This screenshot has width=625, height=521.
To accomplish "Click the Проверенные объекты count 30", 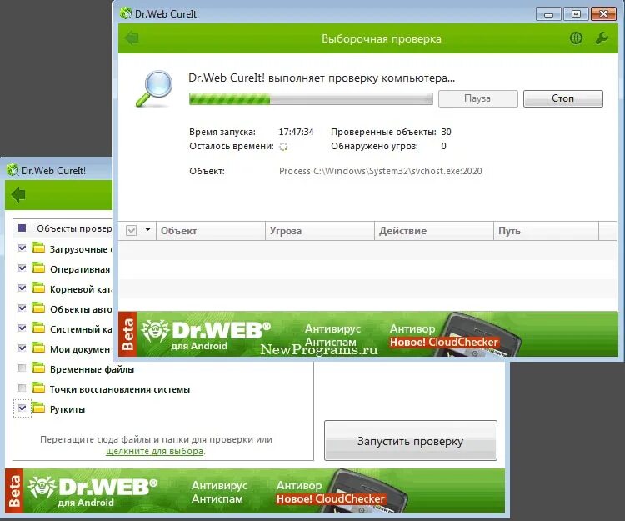I will [446, 132].
